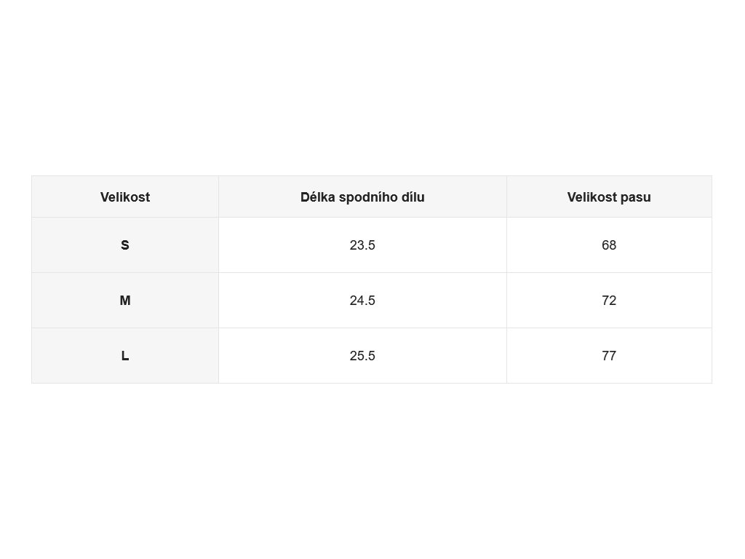Click the Velikost pasu header

click(609, 197)
